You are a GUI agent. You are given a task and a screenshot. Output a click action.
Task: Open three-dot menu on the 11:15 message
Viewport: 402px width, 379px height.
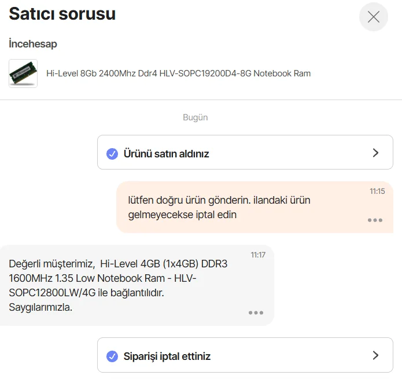tap(375, 220)
